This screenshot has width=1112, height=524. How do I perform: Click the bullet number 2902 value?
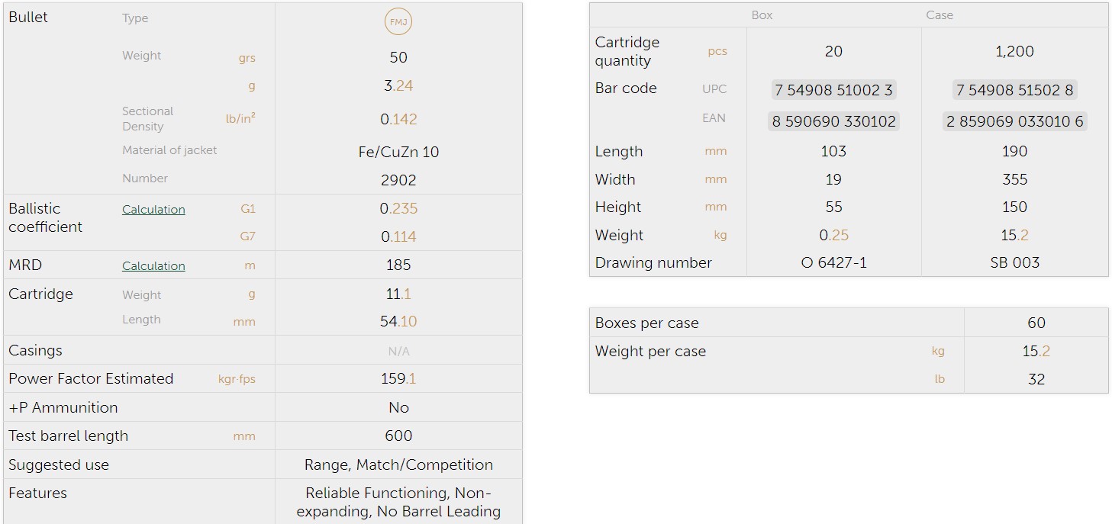[x=398, y=180]
